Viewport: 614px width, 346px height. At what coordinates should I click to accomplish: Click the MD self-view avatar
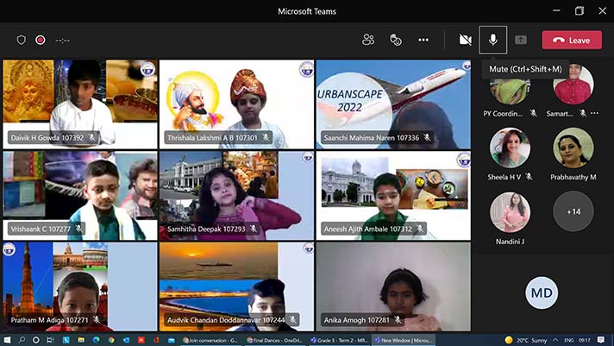(542, 293)
